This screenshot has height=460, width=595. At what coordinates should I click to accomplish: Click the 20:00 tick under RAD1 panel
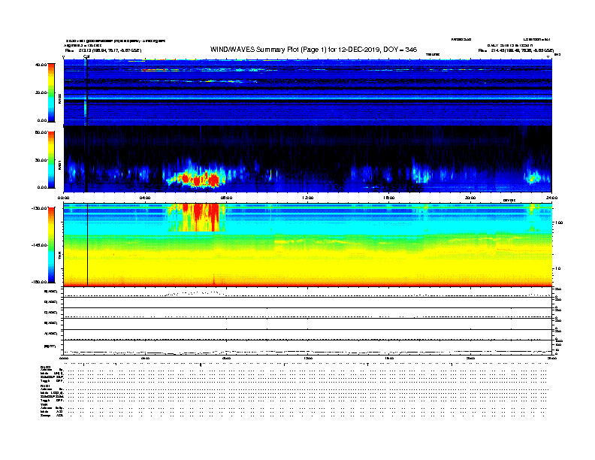(470, 198)
